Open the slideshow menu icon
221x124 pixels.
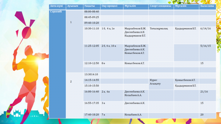pos(12,121)
